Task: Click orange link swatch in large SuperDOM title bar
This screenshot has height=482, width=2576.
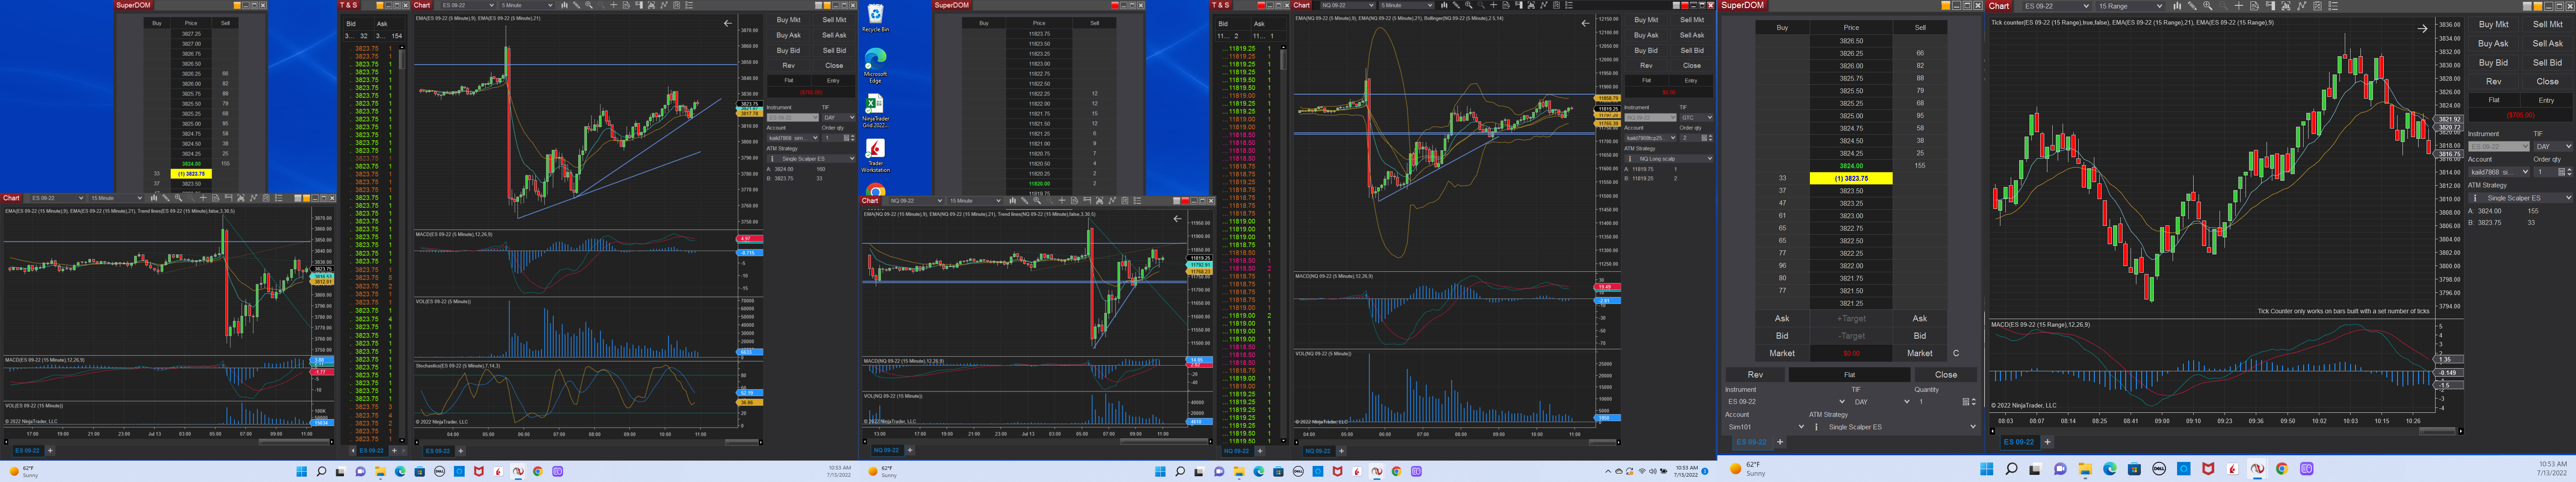Action: (1946, 5)
